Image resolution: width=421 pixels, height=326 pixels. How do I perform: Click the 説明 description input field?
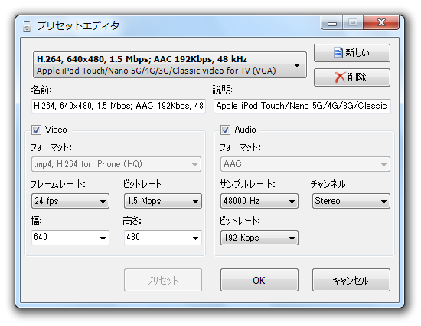[302, 106]
